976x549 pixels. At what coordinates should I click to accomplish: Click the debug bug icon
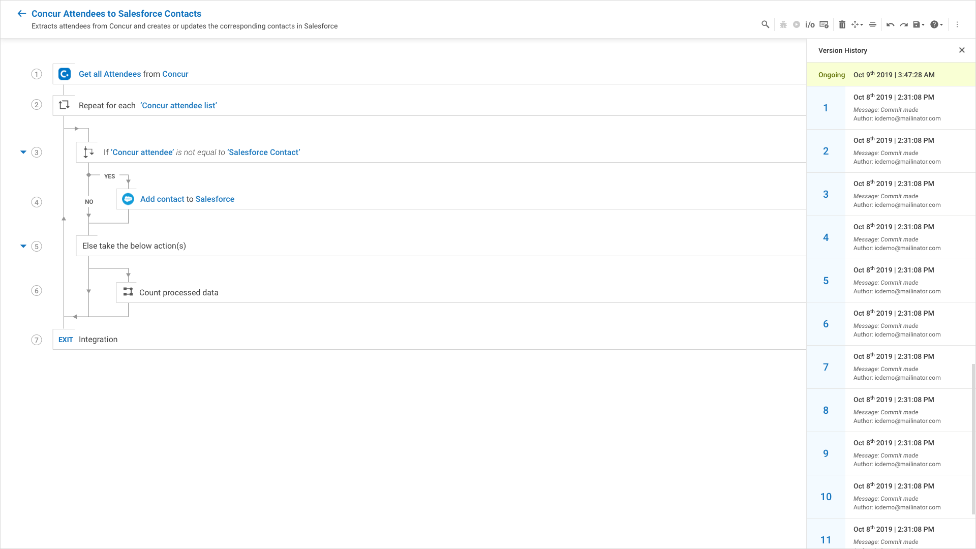[x=783, y=24]
